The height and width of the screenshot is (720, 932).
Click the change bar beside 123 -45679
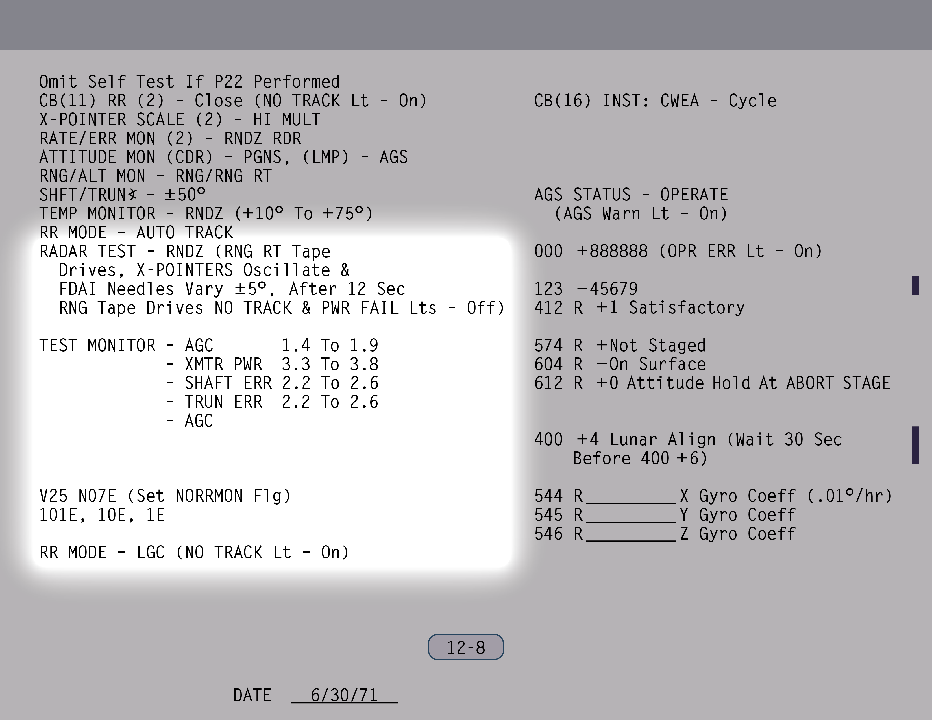pyautogui.click(x=915, y=285)
